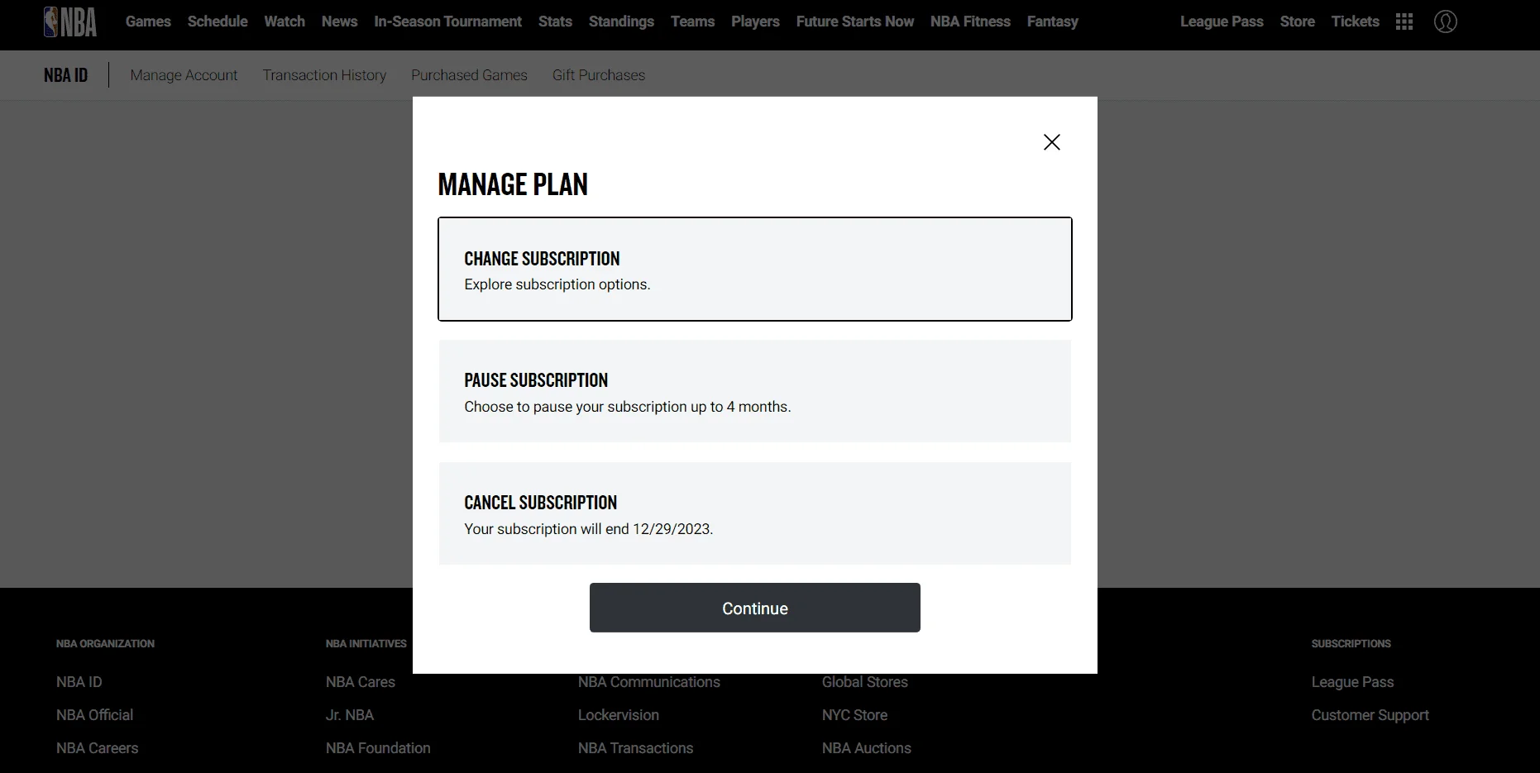The height and width of the screenshot is (773, 1540).
Task: Switch to Transaction History tab
Action: (x=324, y=75)
